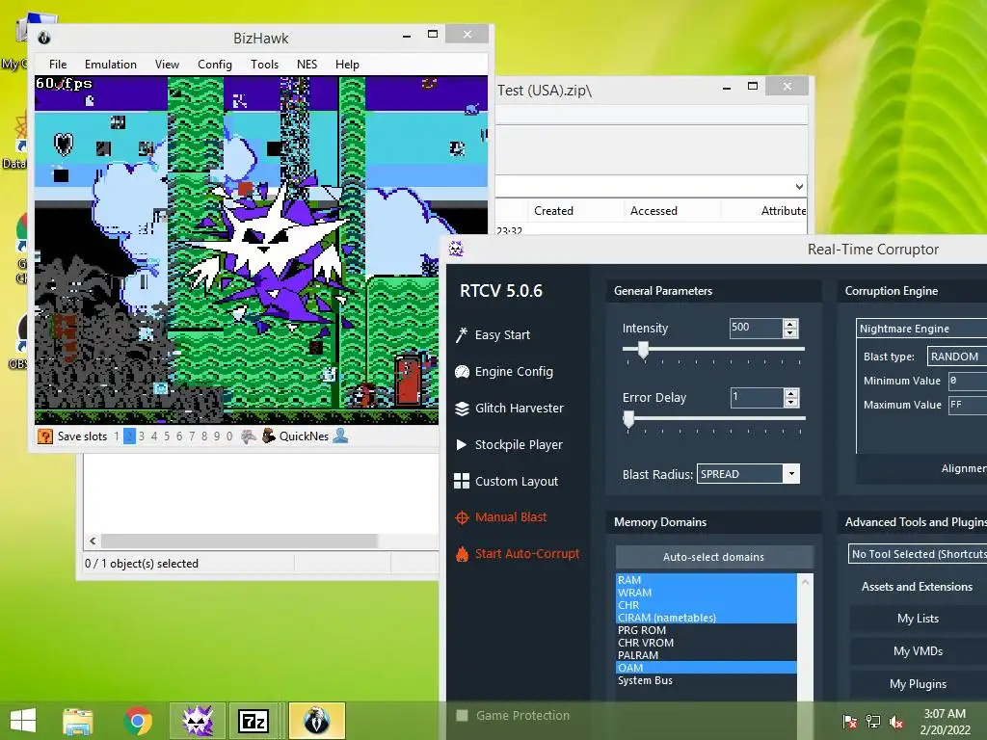This screenshot has width=987, height=740.
Task: Click the My Lists button
Action: (918, 619)
